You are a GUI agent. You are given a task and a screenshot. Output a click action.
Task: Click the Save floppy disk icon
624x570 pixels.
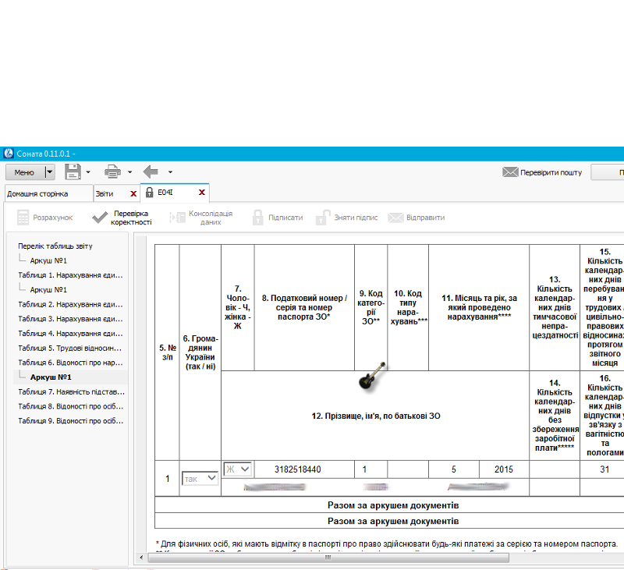(x=73, y=172)
